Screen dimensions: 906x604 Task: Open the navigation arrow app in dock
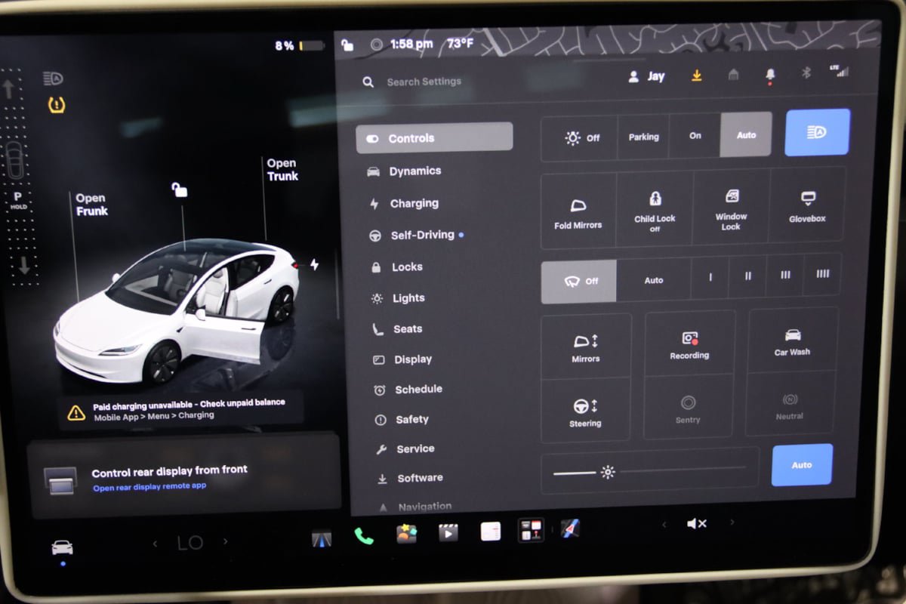[x=570, y=528]
